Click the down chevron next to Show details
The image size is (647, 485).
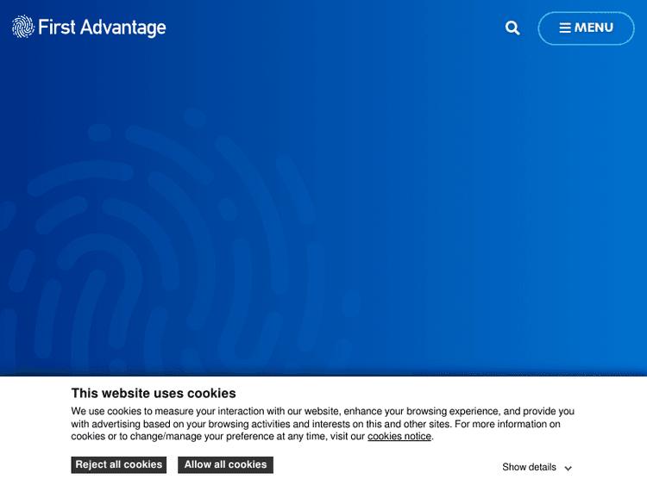(568, 468)
